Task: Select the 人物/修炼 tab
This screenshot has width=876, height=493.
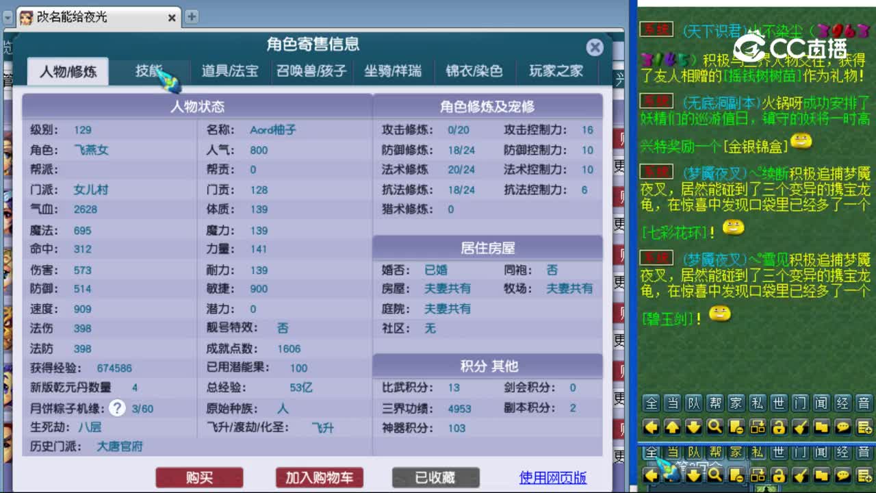Action: pyautogui.click(x=68, y=71)
